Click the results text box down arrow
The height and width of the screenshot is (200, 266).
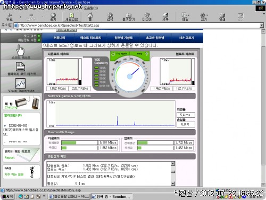[173, 183]
